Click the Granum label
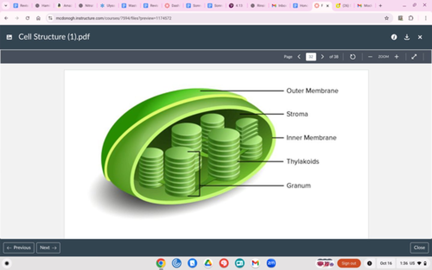The image size is (432, 270). 298,185
